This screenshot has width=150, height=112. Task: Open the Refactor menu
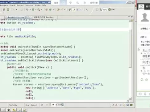(29, 5)
